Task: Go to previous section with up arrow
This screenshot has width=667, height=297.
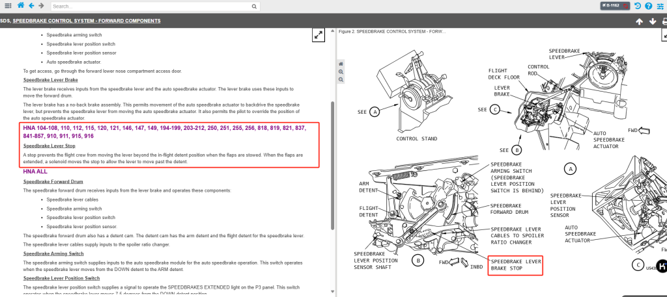Action: coord(639,21)
